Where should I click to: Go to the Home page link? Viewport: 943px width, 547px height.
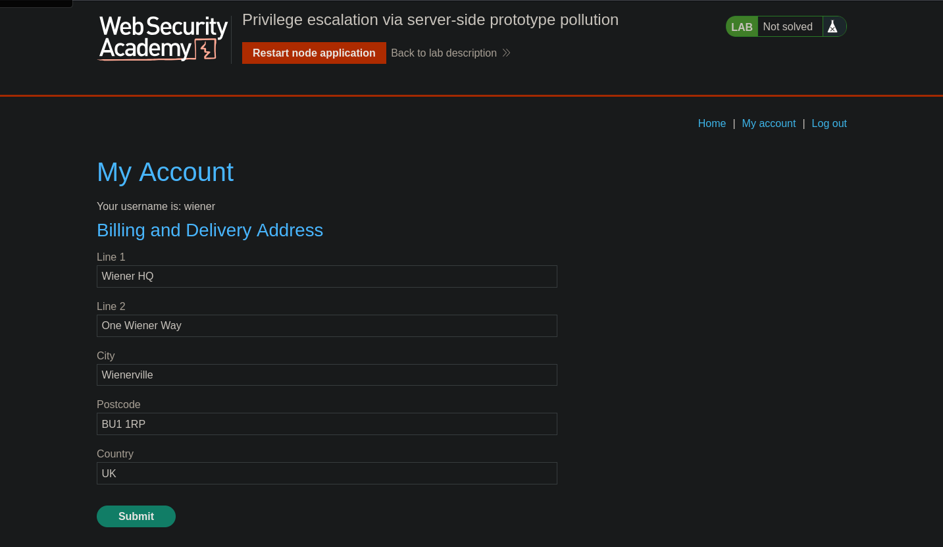click(x=711, y=123)
